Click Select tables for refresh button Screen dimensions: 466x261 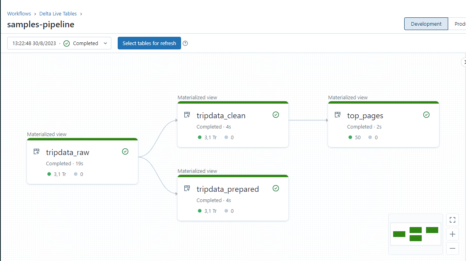[149, 43]
